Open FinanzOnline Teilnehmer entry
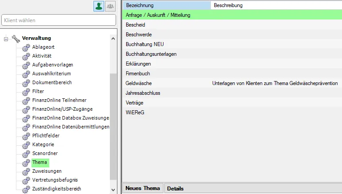The width and height of the screenshot is (342, 194). click(59, 100)
